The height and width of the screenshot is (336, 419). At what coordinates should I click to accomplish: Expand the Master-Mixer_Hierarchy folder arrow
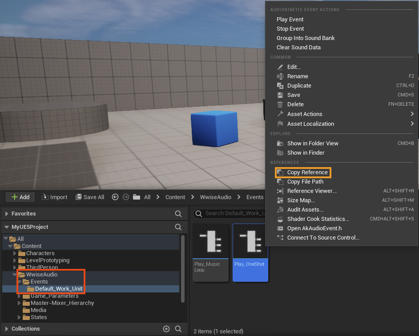point(19,303)
